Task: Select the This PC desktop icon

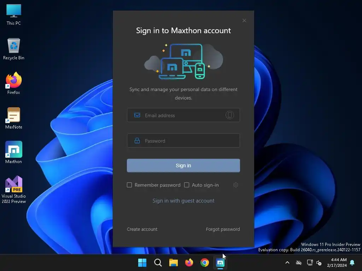Action: 14,14
